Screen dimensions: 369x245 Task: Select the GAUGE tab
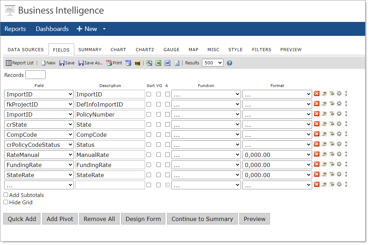tap(172, 49)
